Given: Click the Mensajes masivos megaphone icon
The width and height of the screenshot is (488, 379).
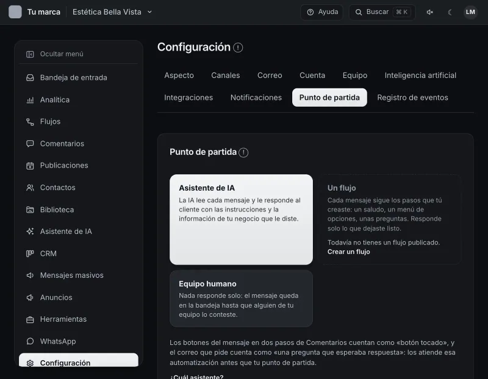Looking at the screenshot, I should coord(30,275).
